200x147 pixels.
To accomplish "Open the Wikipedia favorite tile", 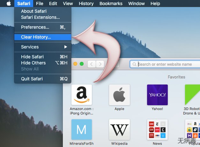I will pos(119,129).
